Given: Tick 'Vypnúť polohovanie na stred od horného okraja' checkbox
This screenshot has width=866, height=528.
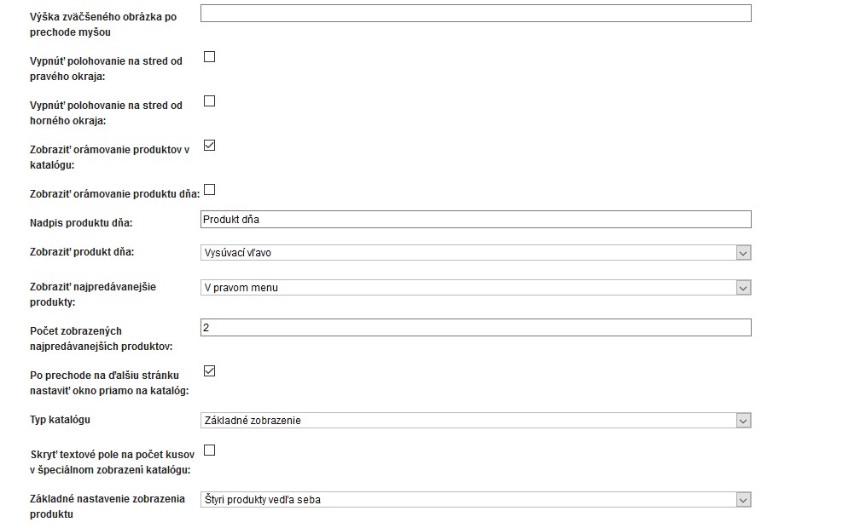Looking at the screenshot, I should pyautogui.click(x=210, y=101).
